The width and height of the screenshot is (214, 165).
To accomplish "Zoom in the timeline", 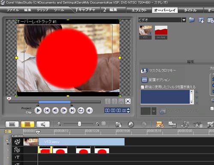I will click(x=98, y=124).
